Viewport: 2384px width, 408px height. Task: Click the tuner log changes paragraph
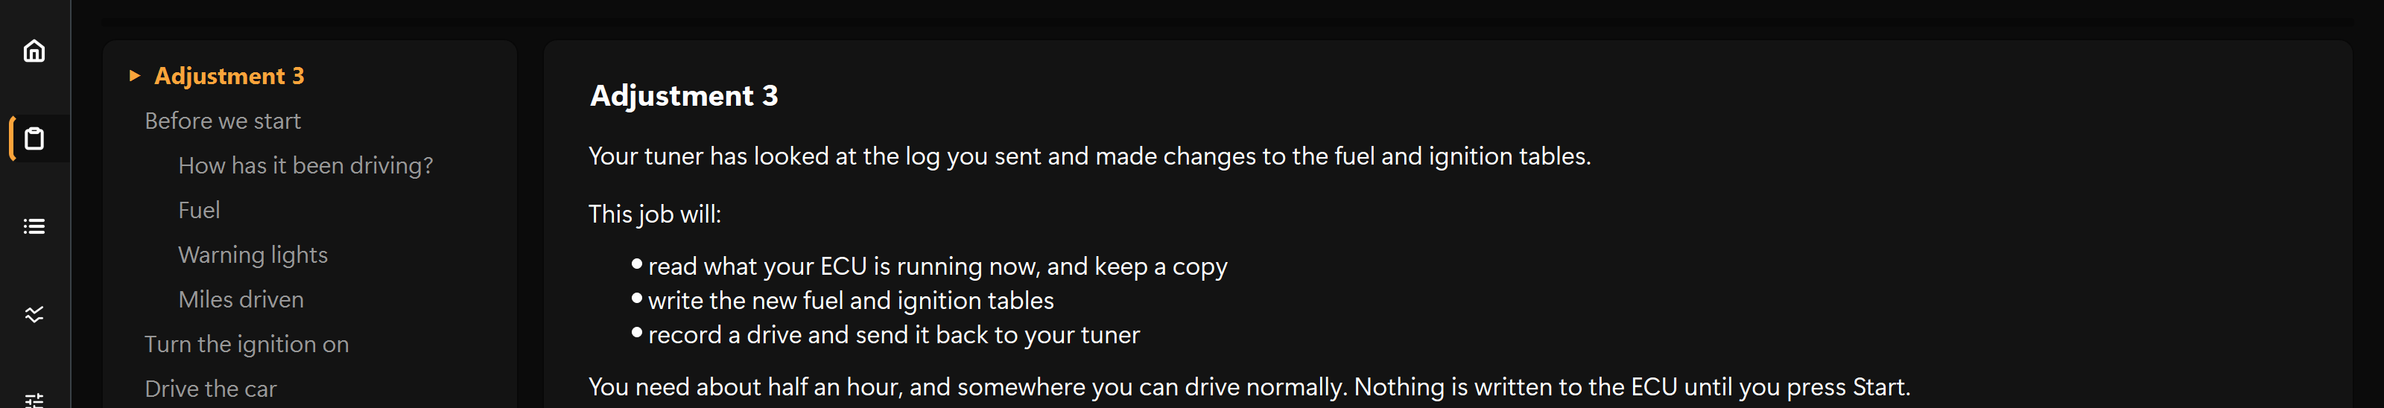coord(1089,156)
